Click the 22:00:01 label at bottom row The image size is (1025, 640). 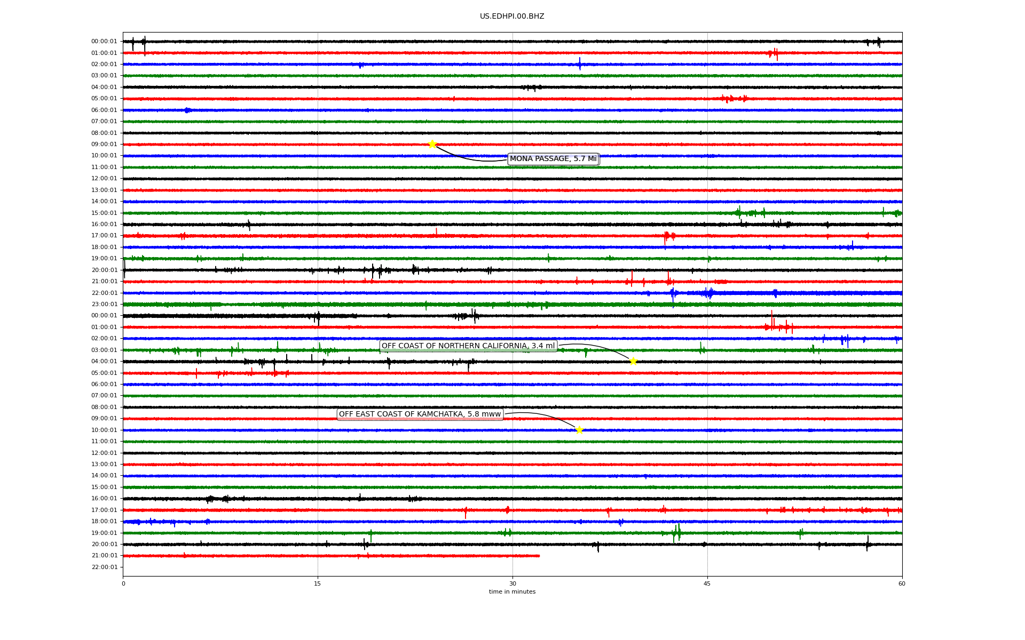[x=104, y=567]
